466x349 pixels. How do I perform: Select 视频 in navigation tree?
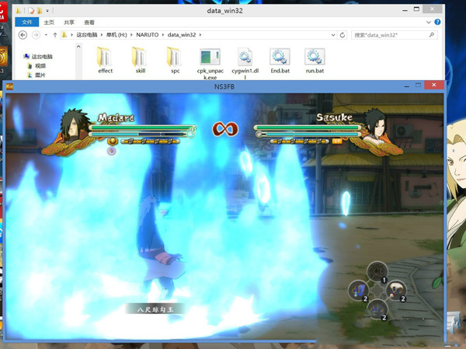pyautogui.click(x=40, y=66)
